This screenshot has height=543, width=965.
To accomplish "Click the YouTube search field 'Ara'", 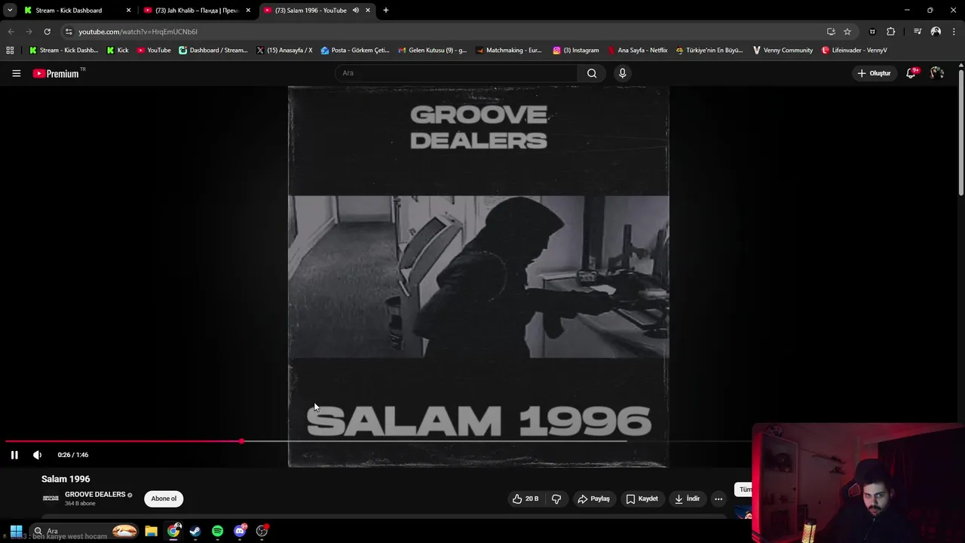I will pos(456,73).
